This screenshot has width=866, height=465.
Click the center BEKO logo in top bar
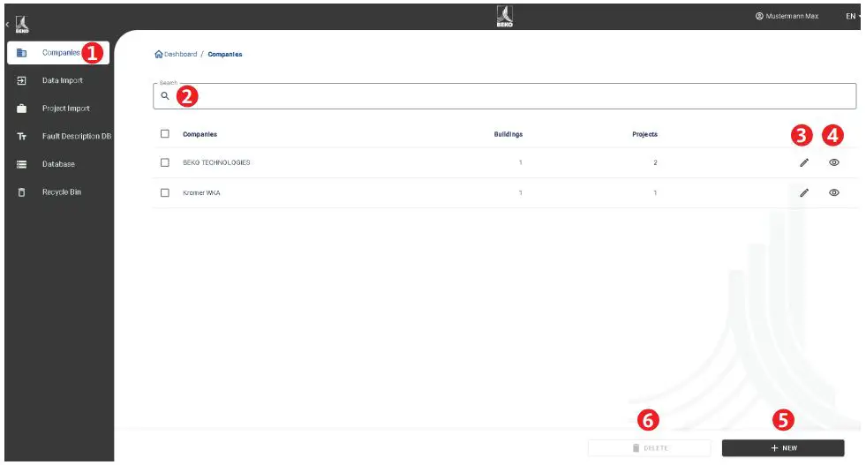point(505,16)
